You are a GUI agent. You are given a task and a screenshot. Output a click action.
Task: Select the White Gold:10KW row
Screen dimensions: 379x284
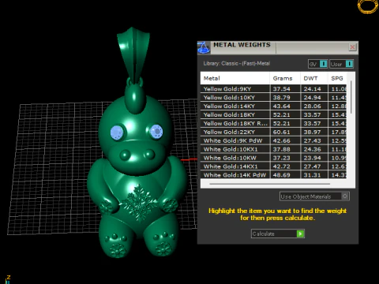273,158
